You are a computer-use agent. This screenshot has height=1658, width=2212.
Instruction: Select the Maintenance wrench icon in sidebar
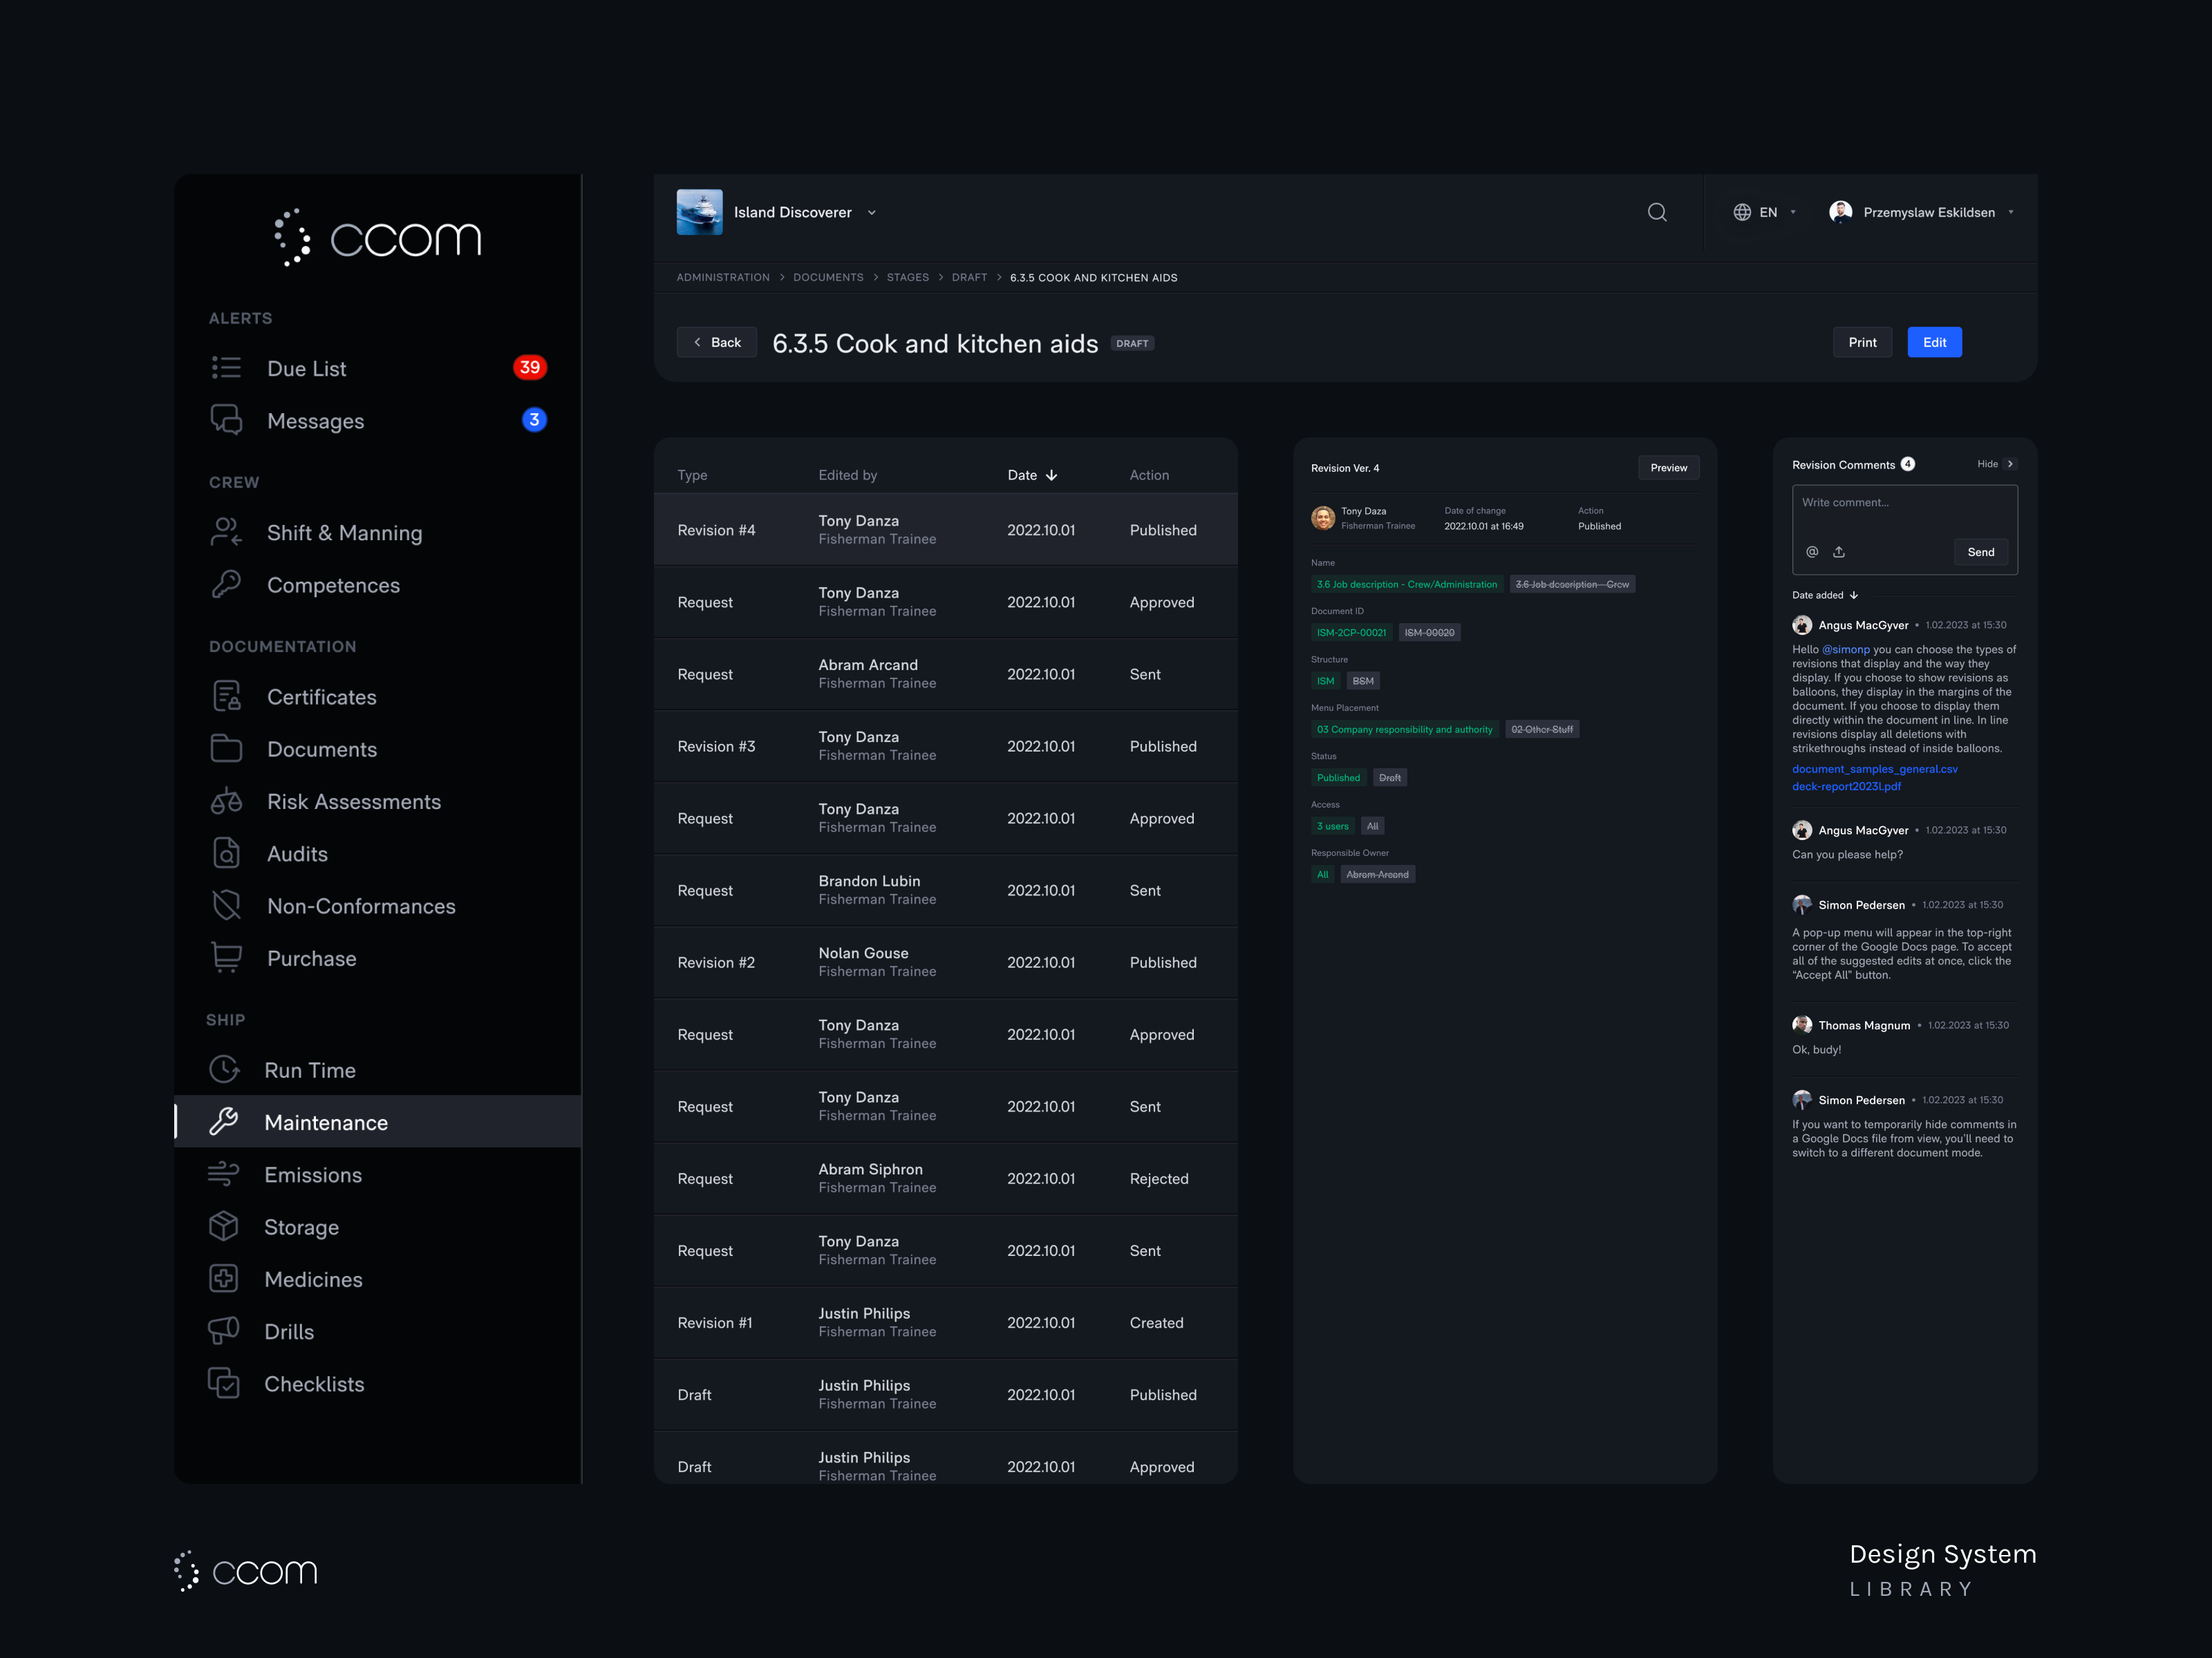[224, 1121]
